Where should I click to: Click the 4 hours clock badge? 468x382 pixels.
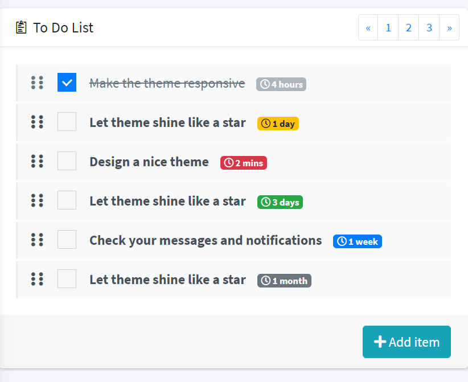pyautogui.click(x=281, y=84)
